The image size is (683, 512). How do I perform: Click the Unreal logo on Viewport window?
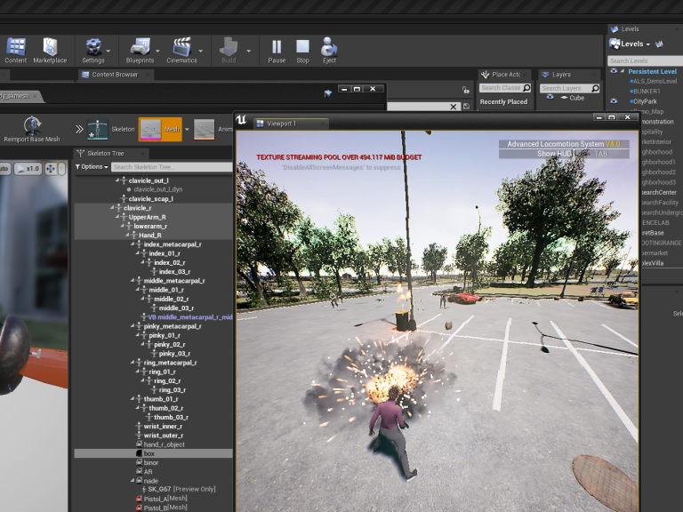tap(241, 120)
